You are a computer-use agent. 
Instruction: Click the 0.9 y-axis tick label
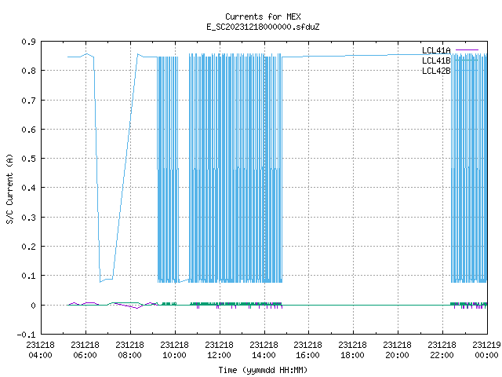(28, 42)
